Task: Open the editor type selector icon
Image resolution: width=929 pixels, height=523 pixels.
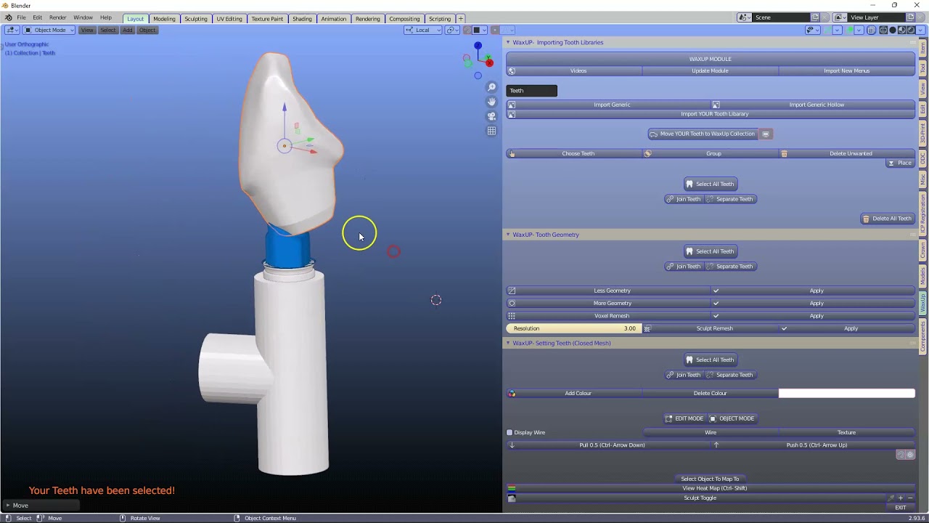Action: (12, 30)
